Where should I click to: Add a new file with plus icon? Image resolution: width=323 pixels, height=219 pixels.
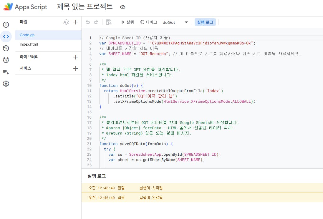(76, 22)
